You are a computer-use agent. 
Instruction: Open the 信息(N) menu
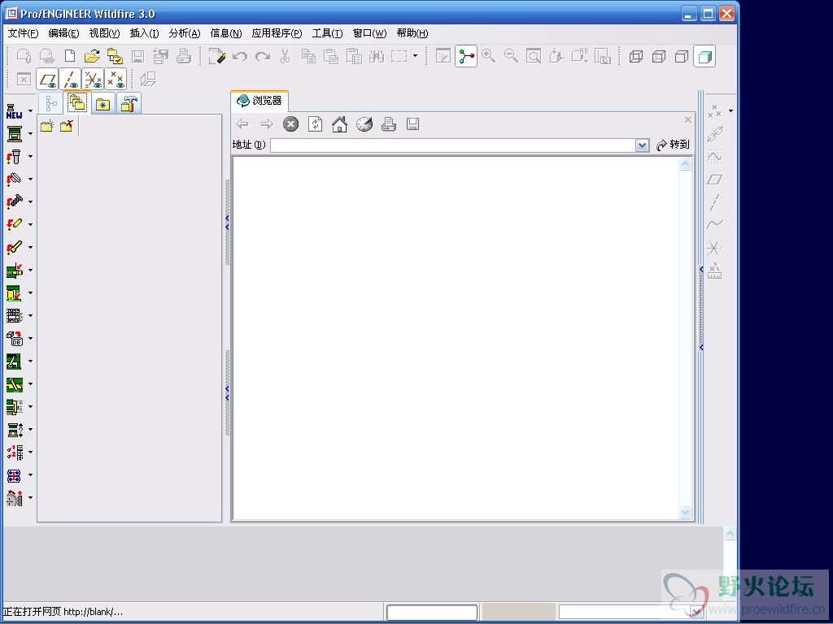226,32
